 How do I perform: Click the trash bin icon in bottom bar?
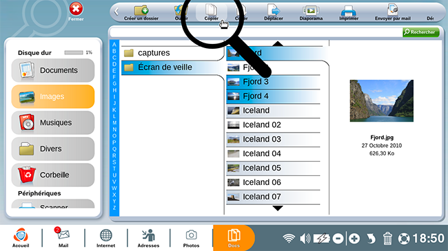click(x=387, y=238)
